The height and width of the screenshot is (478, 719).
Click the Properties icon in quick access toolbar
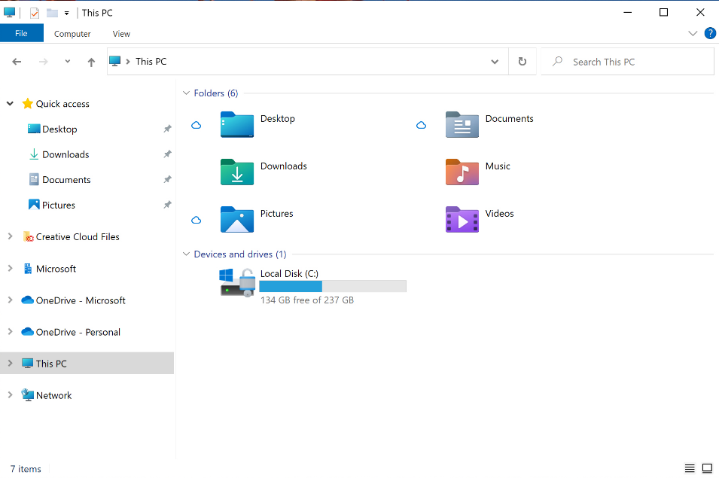point(35,13)
